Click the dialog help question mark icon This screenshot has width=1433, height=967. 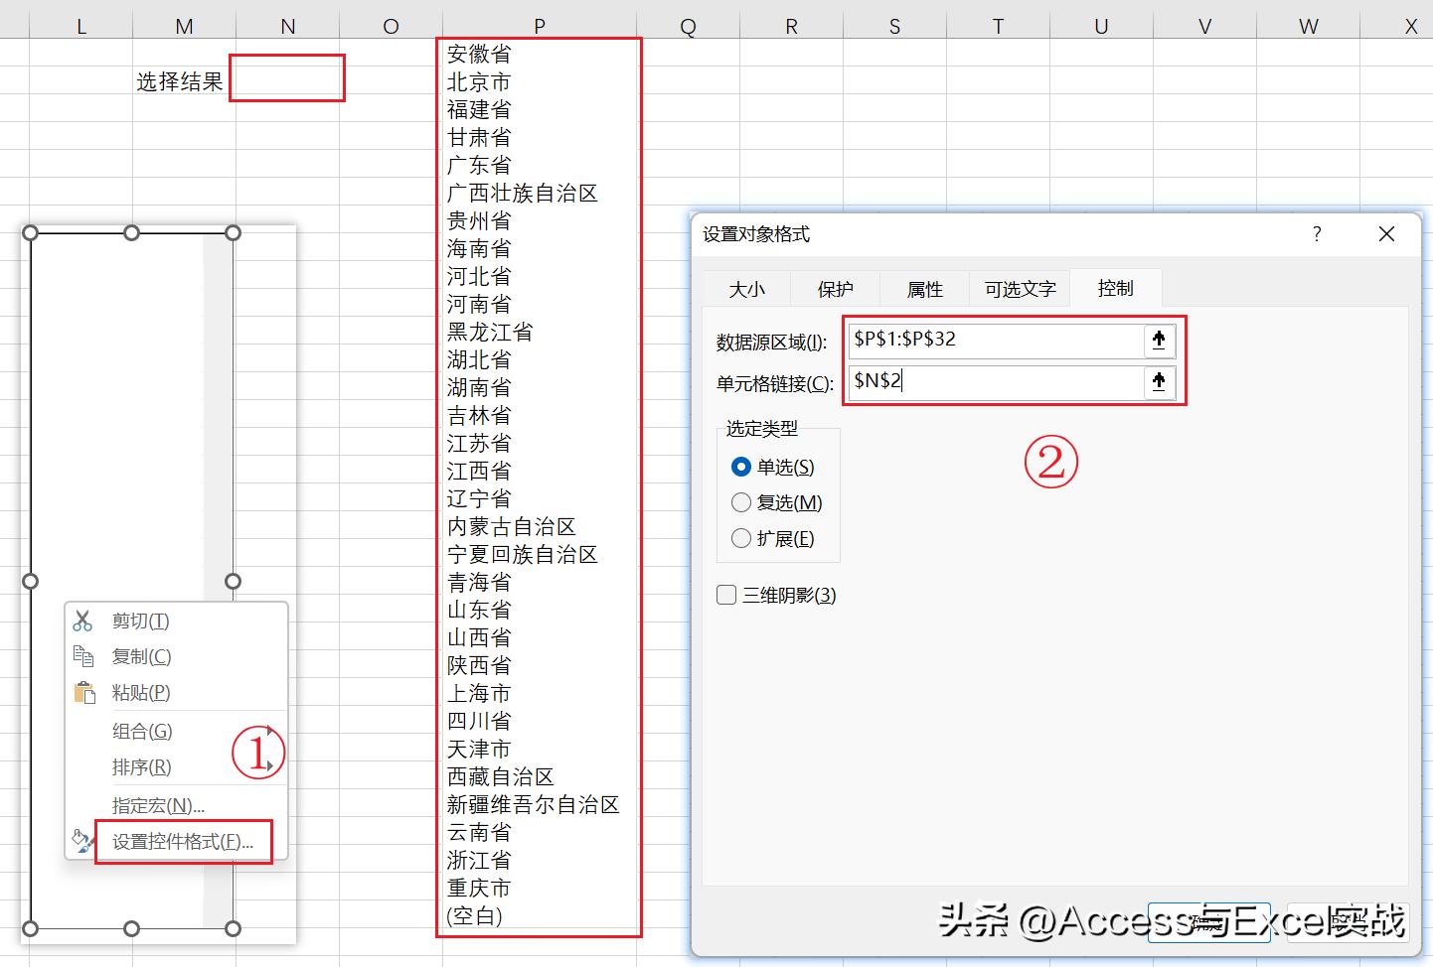[x=1317, y=234]
